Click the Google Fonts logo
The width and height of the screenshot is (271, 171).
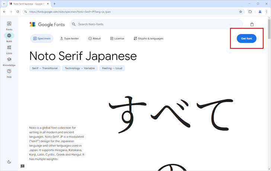pyautogui.click(x=47, y=24)
